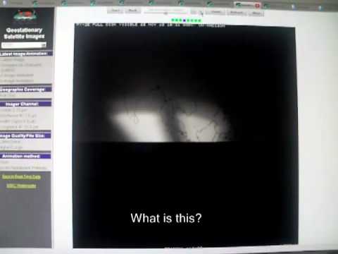Select the Visible imager channel option

(13, 110)
